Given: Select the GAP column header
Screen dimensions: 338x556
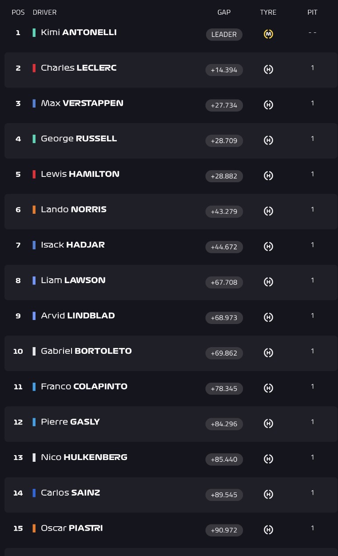Looking at the screenshot, I should click(x=224, y=12).
